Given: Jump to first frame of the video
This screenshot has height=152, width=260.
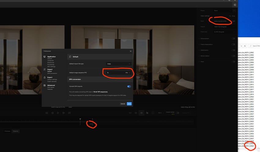Looking at the screenshot, I should 47,113.
